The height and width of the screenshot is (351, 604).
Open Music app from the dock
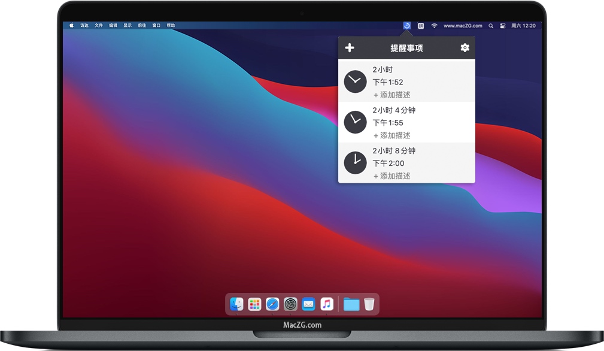point(326,304)
